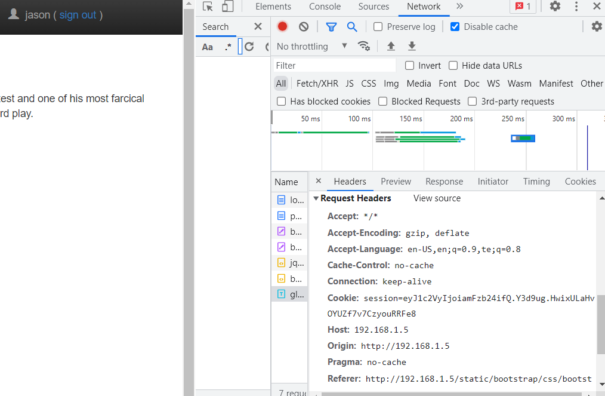Stop recording network log
605x396 pixels.
(282, 26)
